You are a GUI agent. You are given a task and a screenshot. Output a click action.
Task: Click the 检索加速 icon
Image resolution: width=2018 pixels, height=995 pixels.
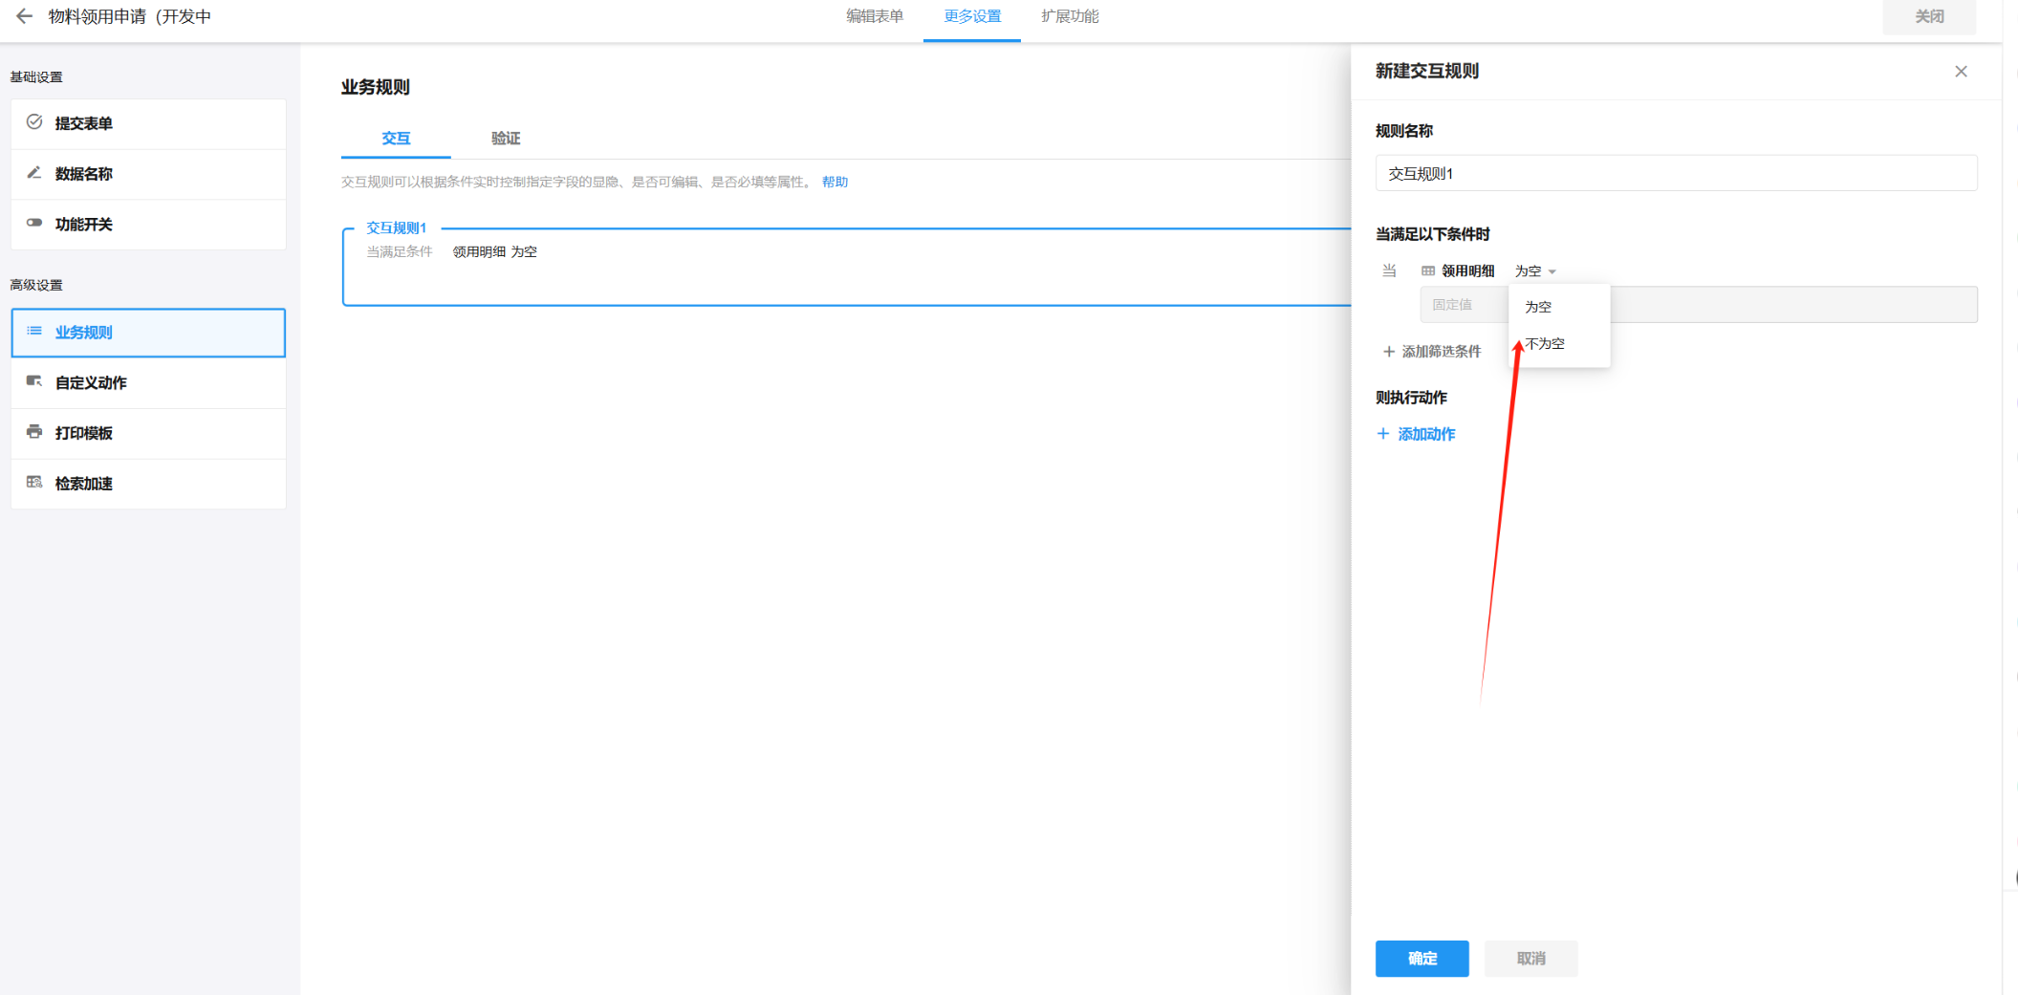click(x=34, y=483)
